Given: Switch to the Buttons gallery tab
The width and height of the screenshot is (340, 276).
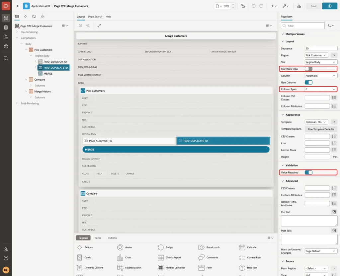Looking at the screenshot, I should [112, 238].
